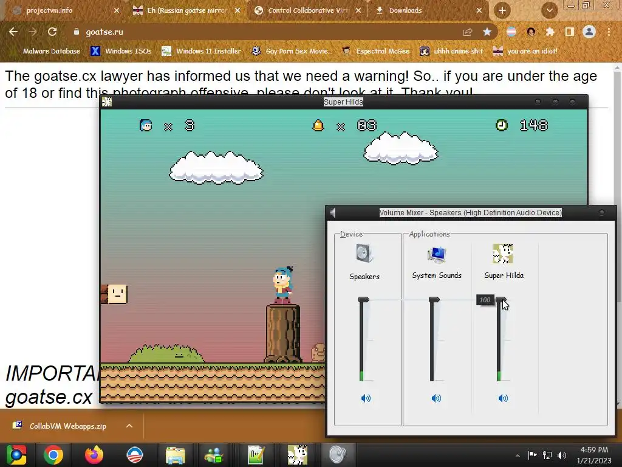Open the taskbar clock and date
This screenshot has width=622, height=467.
click(x=594, y=455)
